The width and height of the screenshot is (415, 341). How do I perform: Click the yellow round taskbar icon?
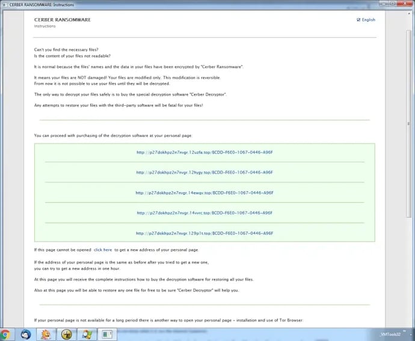point(66,334)
